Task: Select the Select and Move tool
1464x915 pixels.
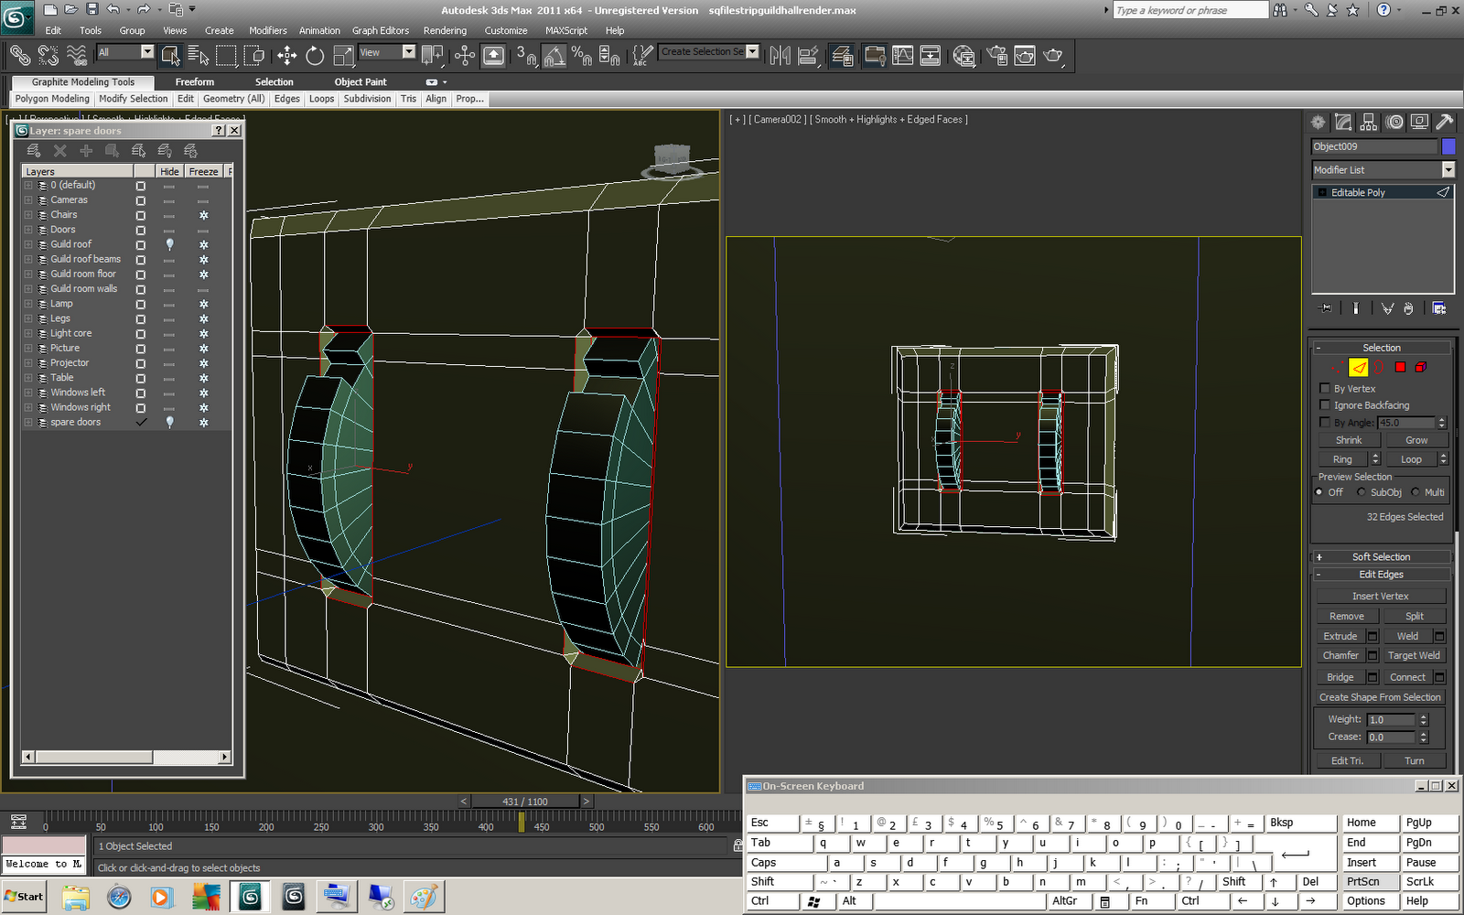Action: [287, 56]
